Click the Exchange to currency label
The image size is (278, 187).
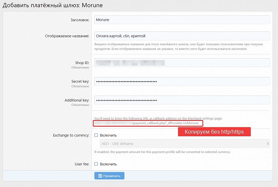pyautogui.click(x=71, y=135)
